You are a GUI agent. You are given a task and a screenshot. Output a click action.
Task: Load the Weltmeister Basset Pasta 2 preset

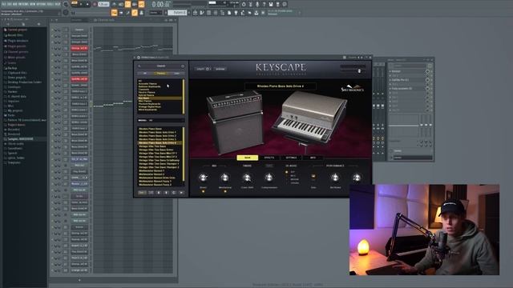[x=155, y=185]
